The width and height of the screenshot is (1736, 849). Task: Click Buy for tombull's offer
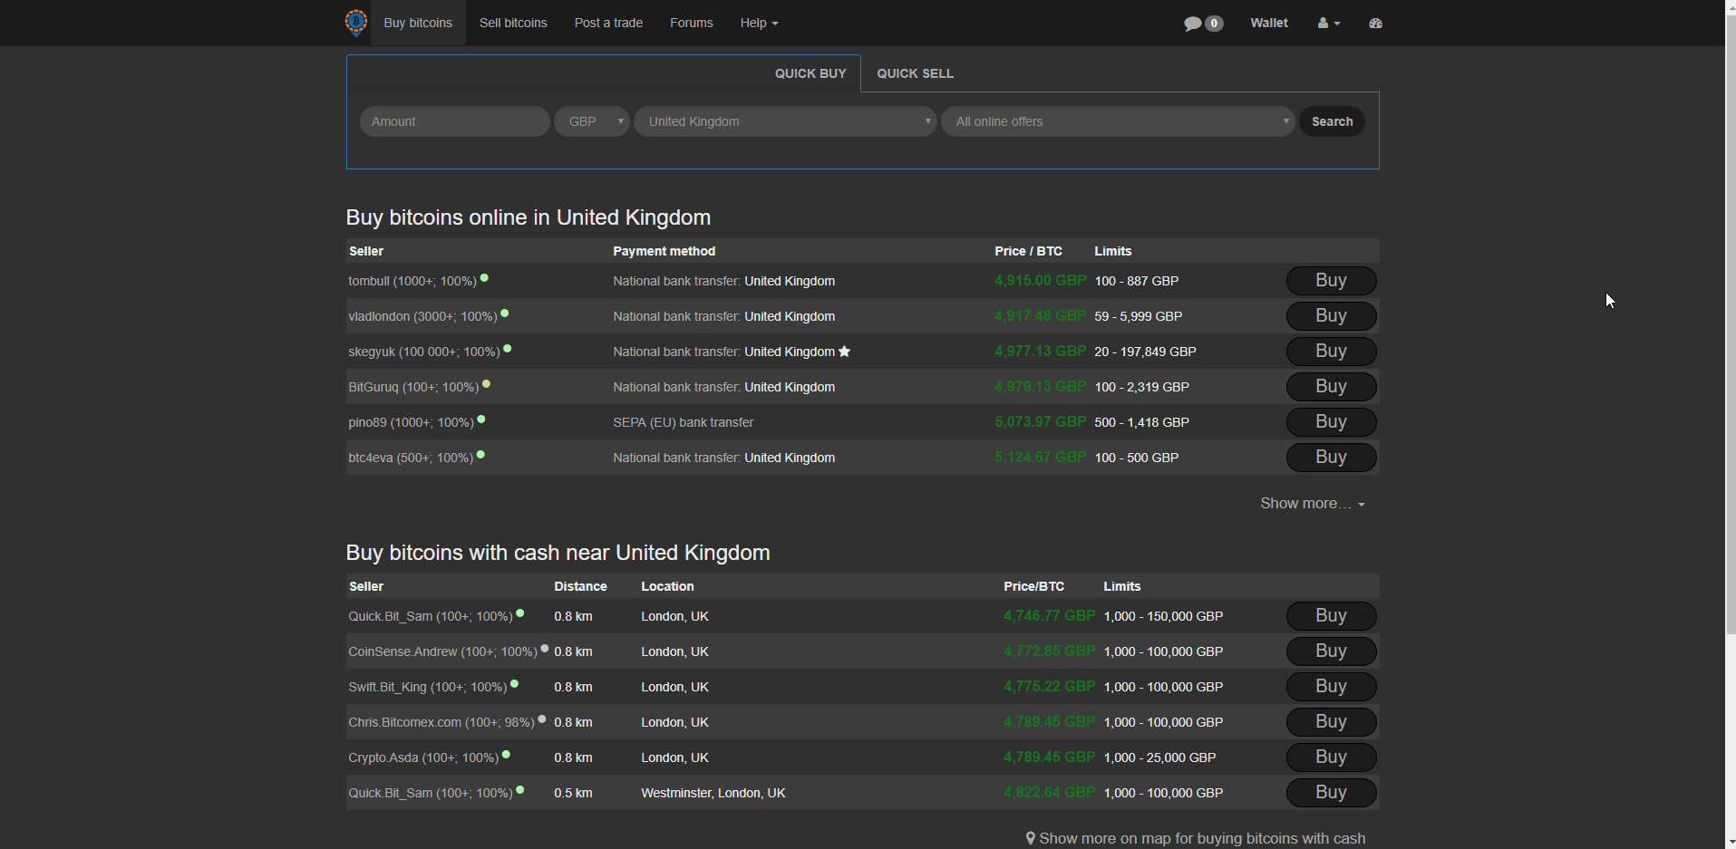coord(1331,281)
